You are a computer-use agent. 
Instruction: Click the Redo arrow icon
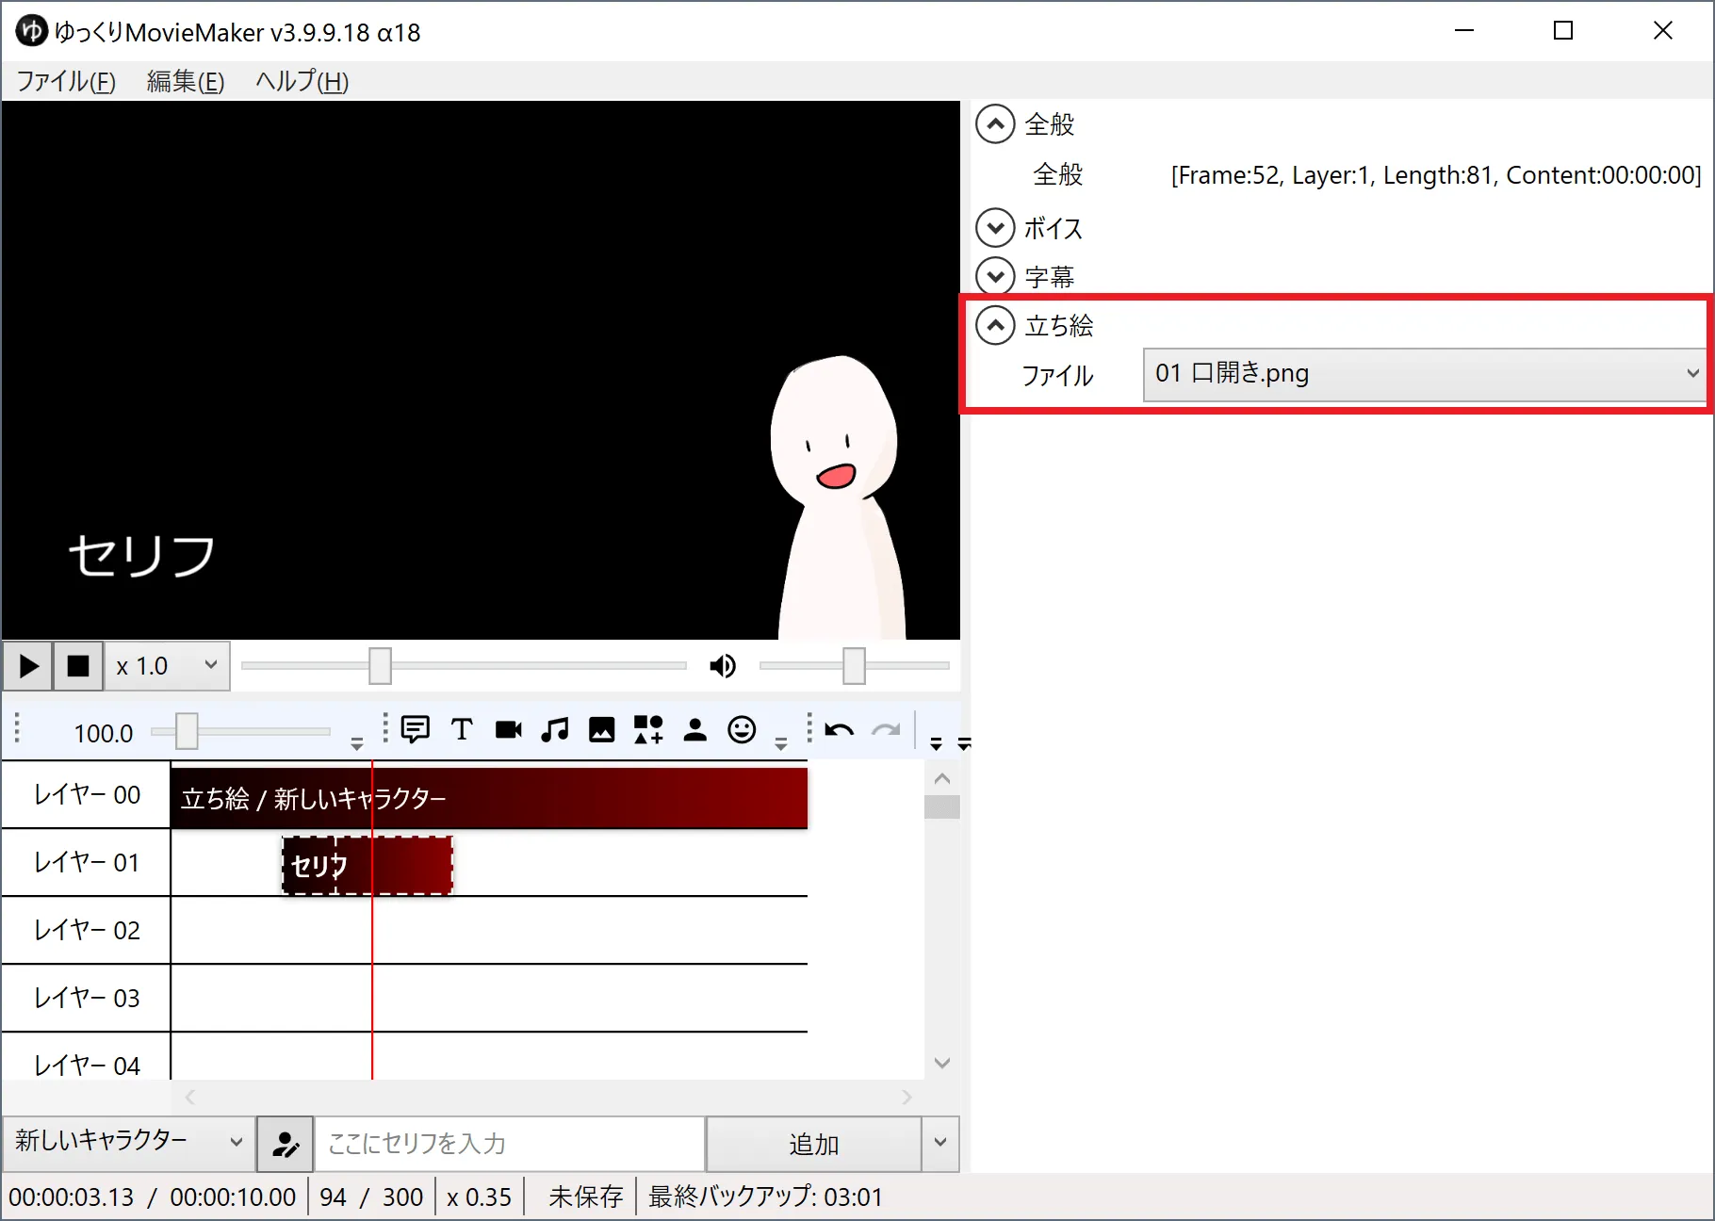tap(886, 730)
